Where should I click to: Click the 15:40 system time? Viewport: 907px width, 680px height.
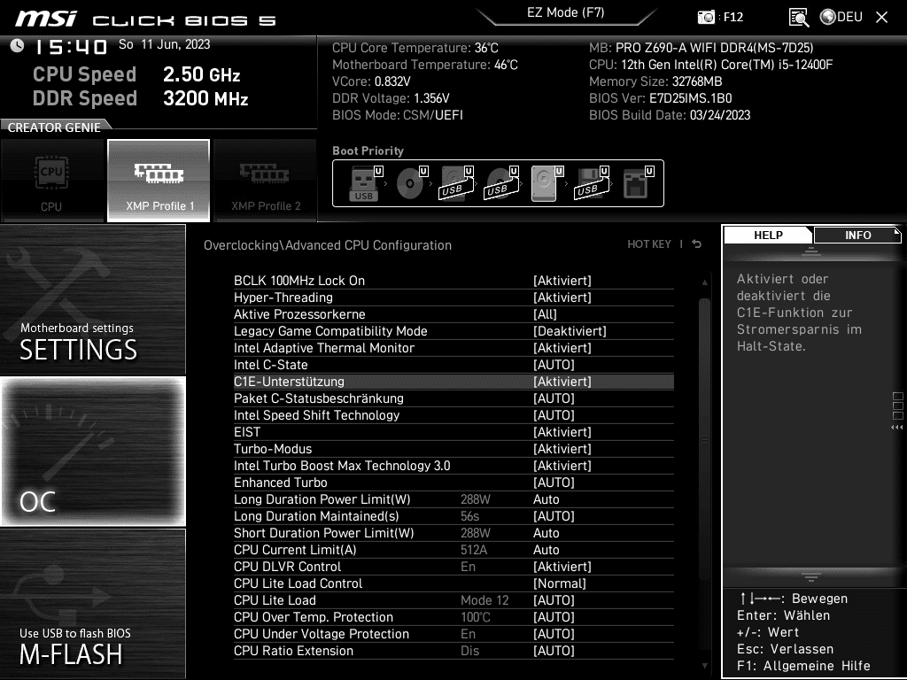pos(71,46)
